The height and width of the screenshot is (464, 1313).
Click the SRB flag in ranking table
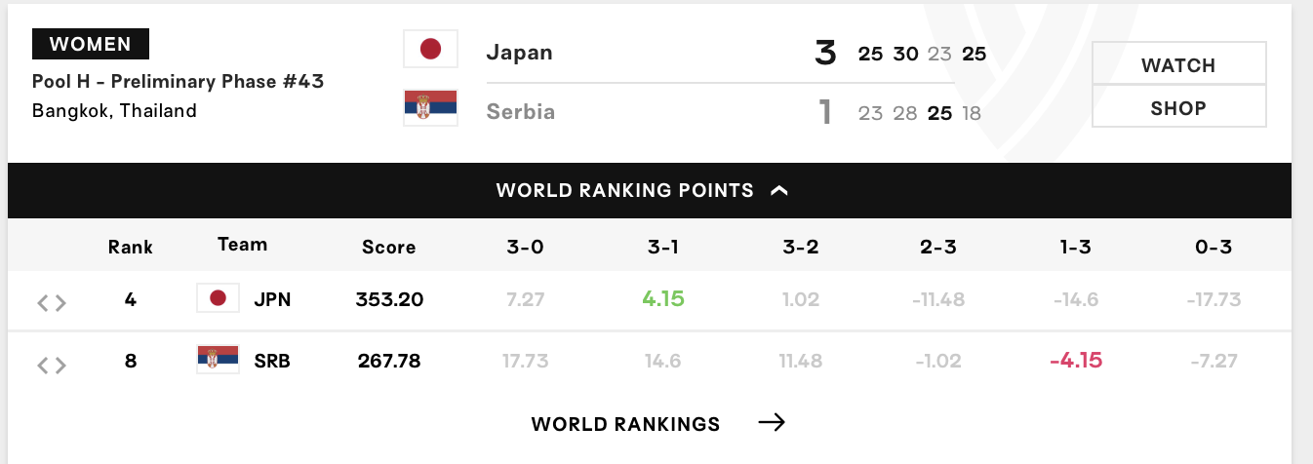[218, 361]
